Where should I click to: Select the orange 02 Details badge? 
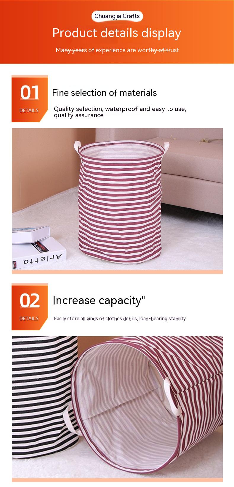(x=30, y=307)
